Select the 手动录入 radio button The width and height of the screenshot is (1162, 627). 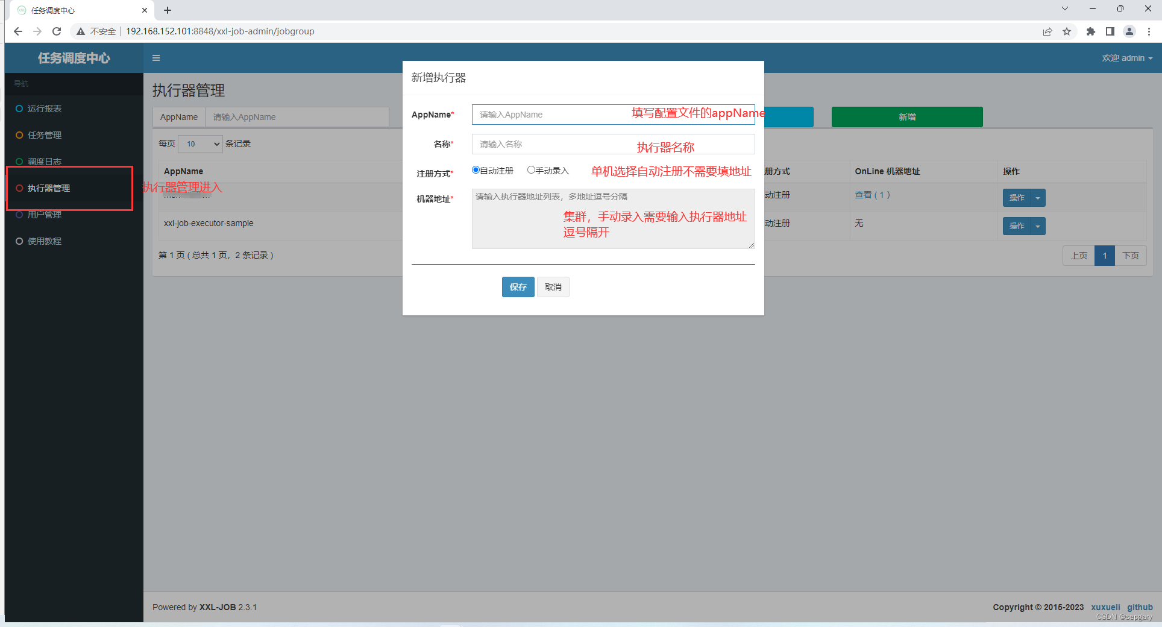click(x=531, y=170)
